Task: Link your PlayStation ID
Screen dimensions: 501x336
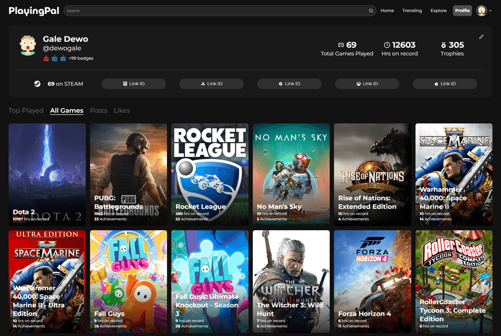Action: coord(211,83)
